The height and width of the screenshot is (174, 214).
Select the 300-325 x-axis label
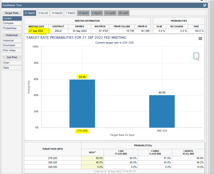(162, 131)
